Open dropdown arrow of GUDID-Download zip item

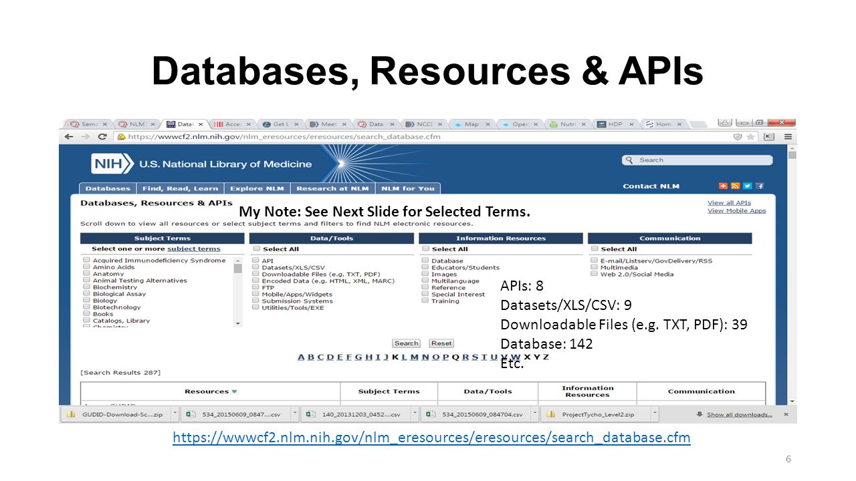pos(176,414)
